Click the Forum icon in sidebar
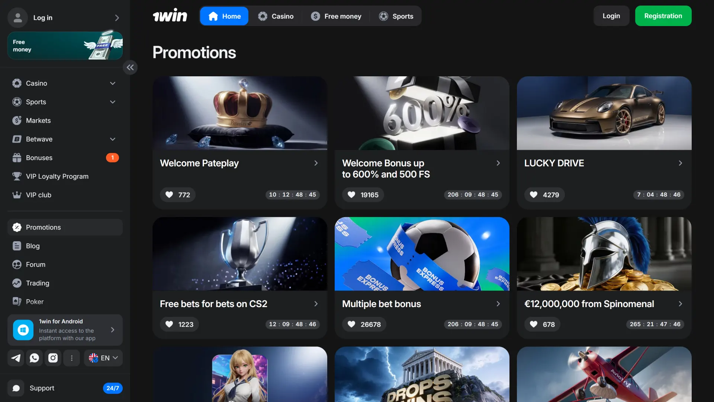Image resolution: width=714 pixels, height=402 pixels. point(17,264)
